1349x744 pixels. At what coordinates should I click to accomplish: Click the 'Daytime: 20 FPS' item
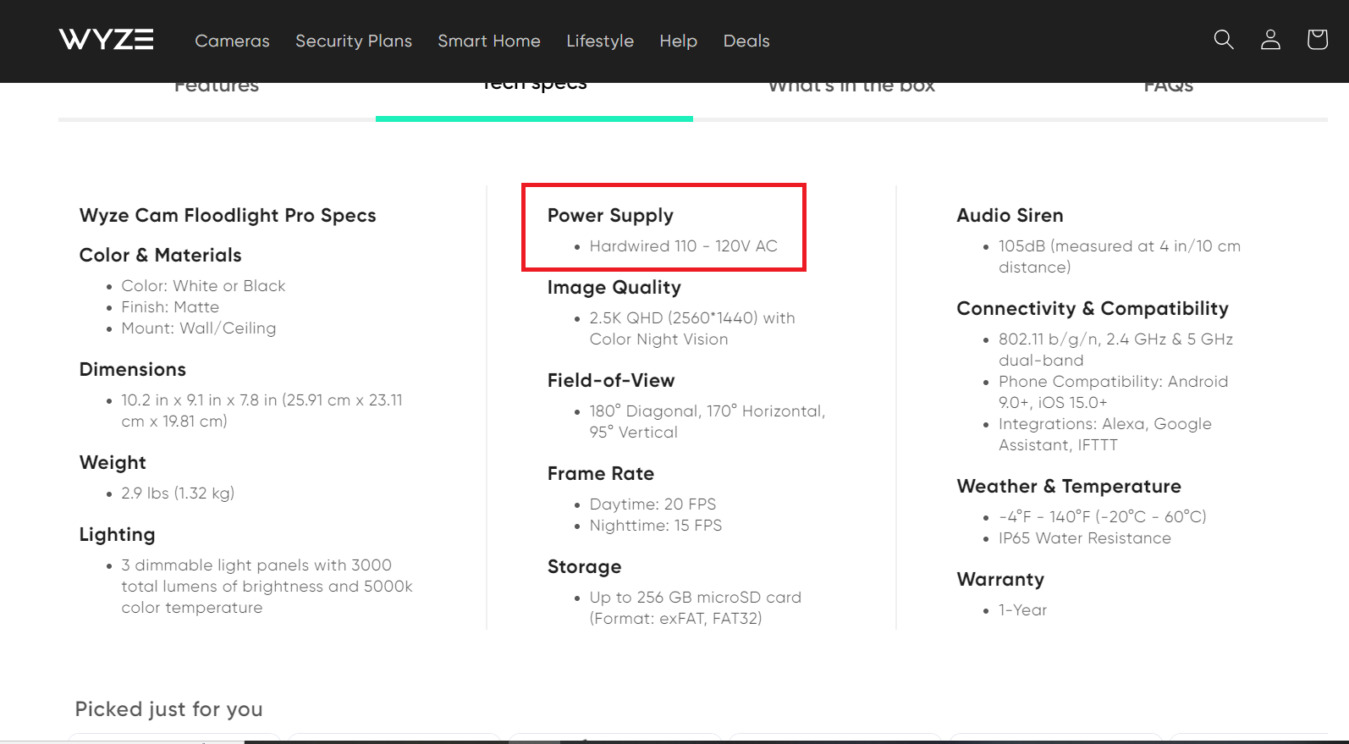[652, 504]
